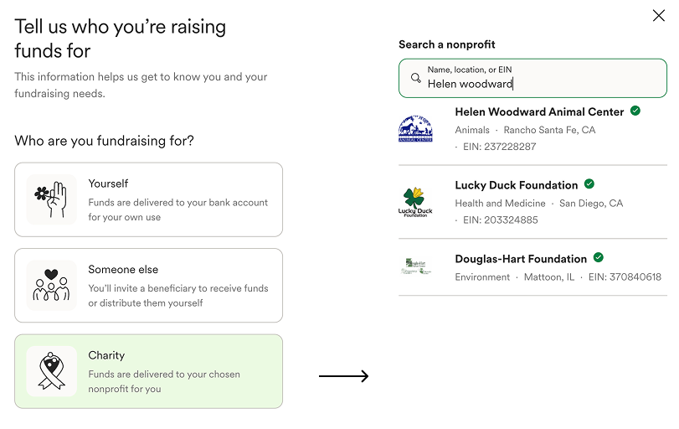Close the nonprofit search panel
Image resolution: width=679 pixels, height=429 pixels.
pyautogui.click(x=659, y=16)
